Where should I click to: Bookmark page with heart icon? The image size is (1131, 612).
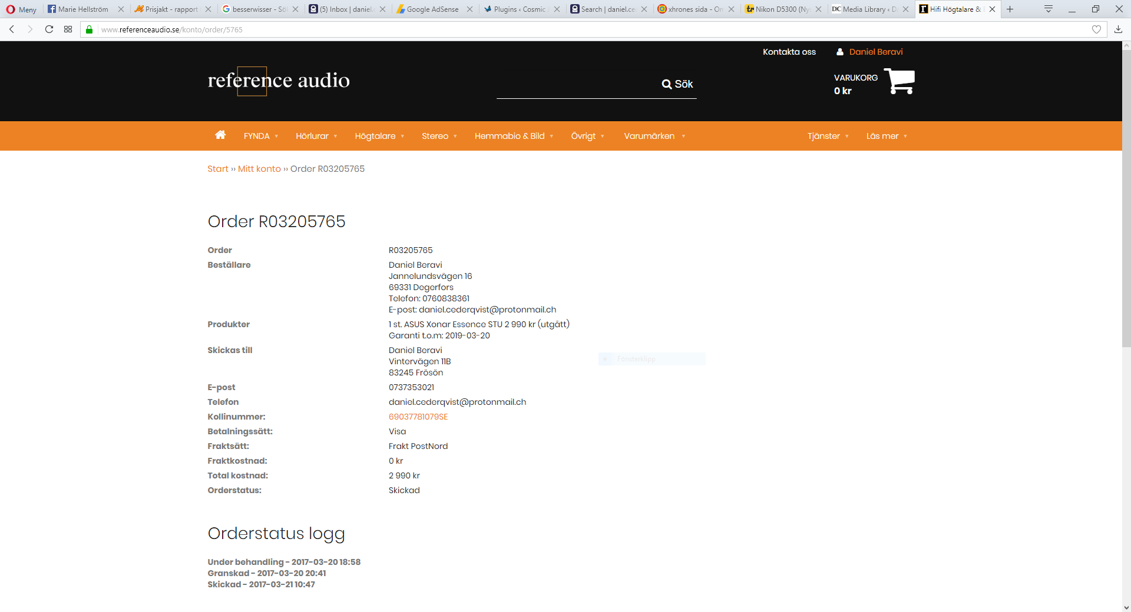1096,29
